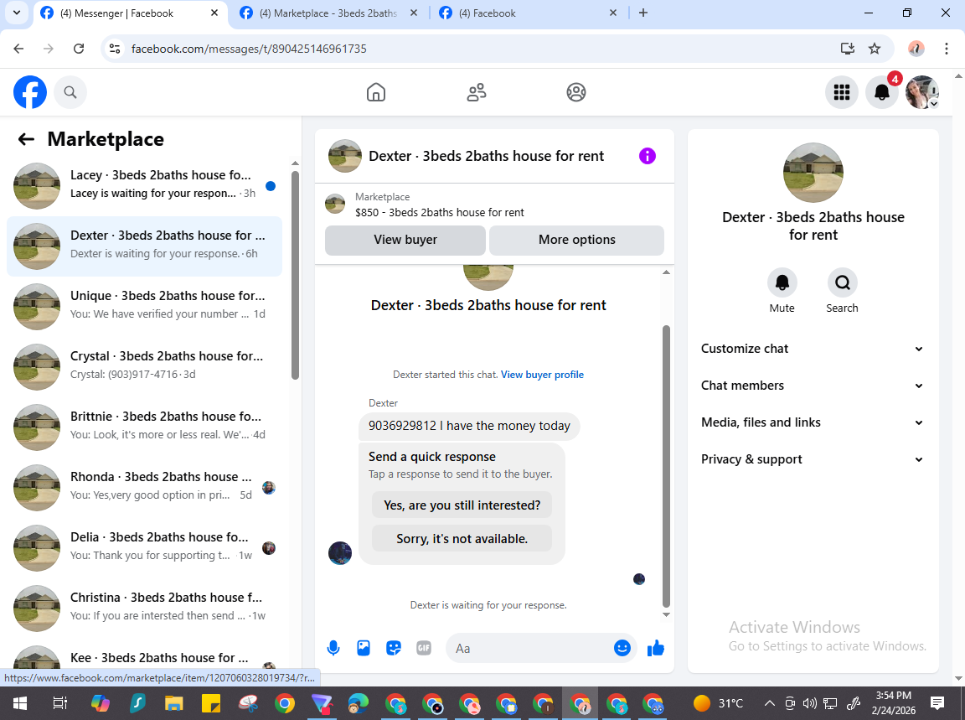Expand Media, files and links section
This screenshot has height=720, width=965.
[813, 422]
